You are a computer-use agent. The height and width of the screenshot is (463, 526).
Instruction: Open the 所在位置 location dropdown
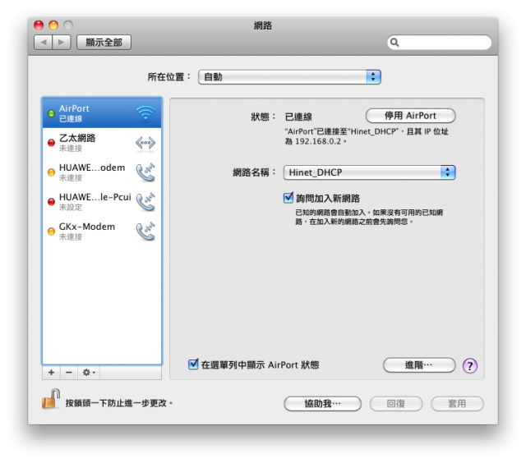(289, 77)
